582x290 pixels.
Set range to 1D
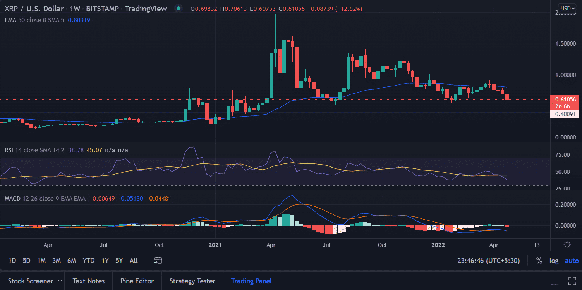pos(12,261)
